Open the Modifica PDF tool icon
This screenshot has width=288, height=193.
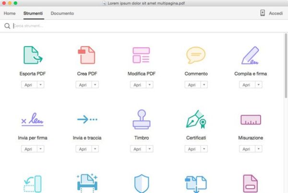141,55
